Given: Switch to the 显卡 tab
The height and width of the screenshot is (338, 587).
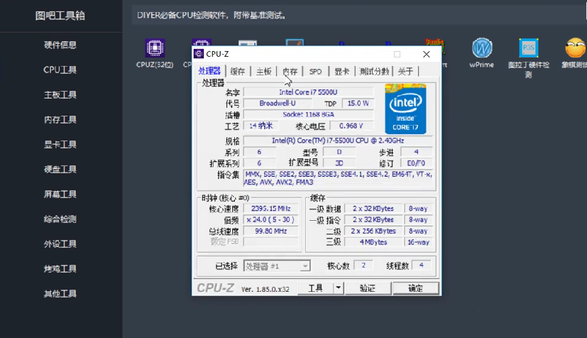Looking at the screenshot, I should click(342, 71).
